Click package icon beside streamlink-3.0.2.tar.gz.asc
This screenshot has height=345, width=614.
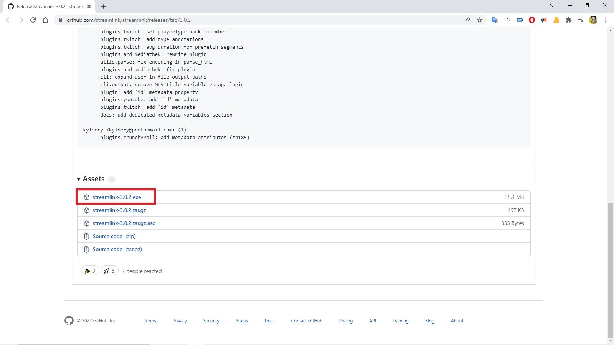click(87, 223)
